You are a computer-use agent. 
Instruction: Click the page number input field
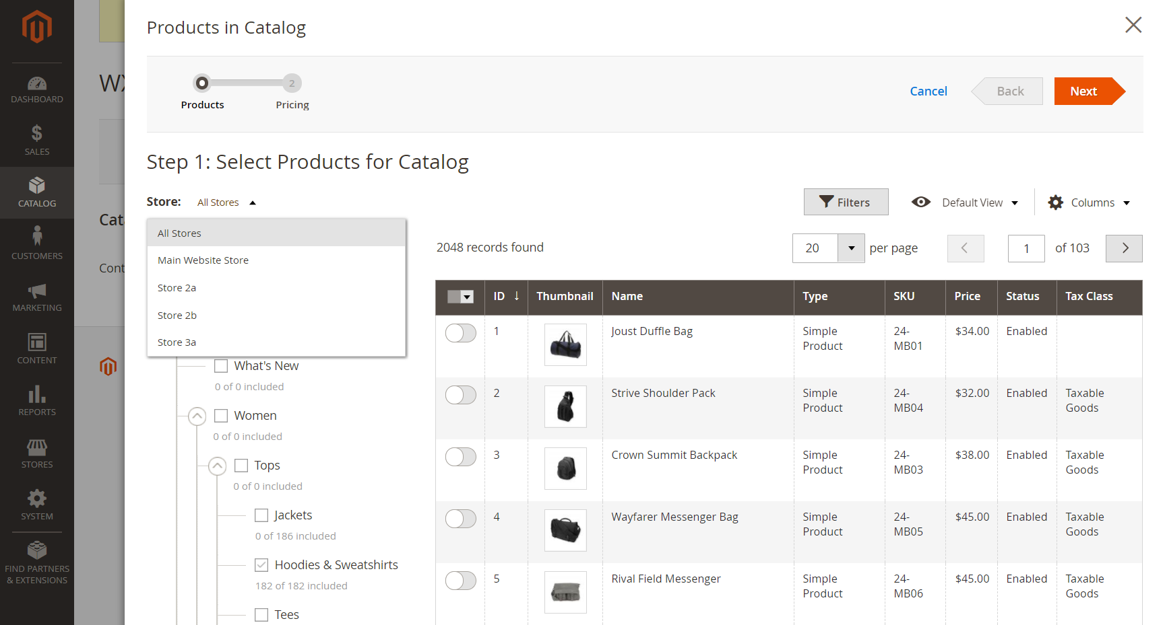click(1026, 248)
